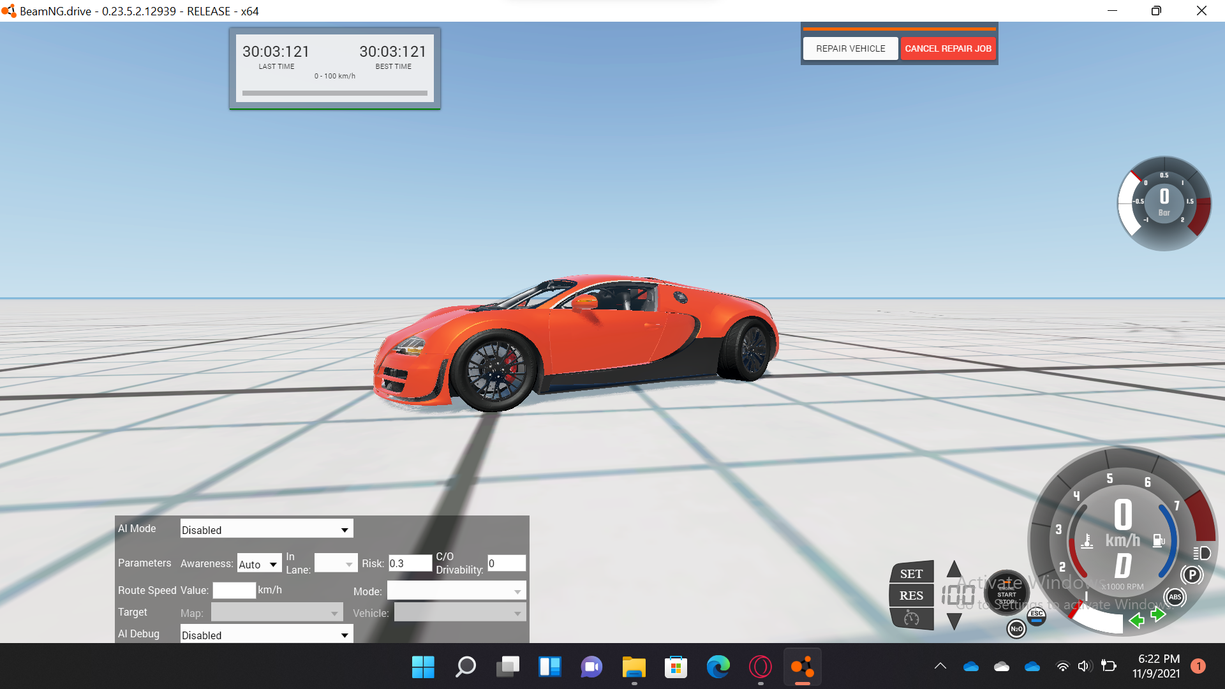Click the best time 30:03:121 value
The width and height of the screenshot is (1225, 689).
(392, 52)
